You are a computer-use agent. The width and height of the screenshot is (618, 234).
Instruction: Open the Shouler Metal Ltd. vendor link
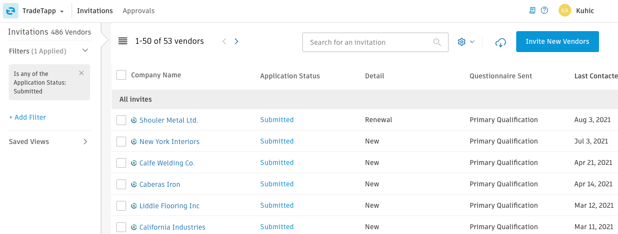tap(169, 120)
